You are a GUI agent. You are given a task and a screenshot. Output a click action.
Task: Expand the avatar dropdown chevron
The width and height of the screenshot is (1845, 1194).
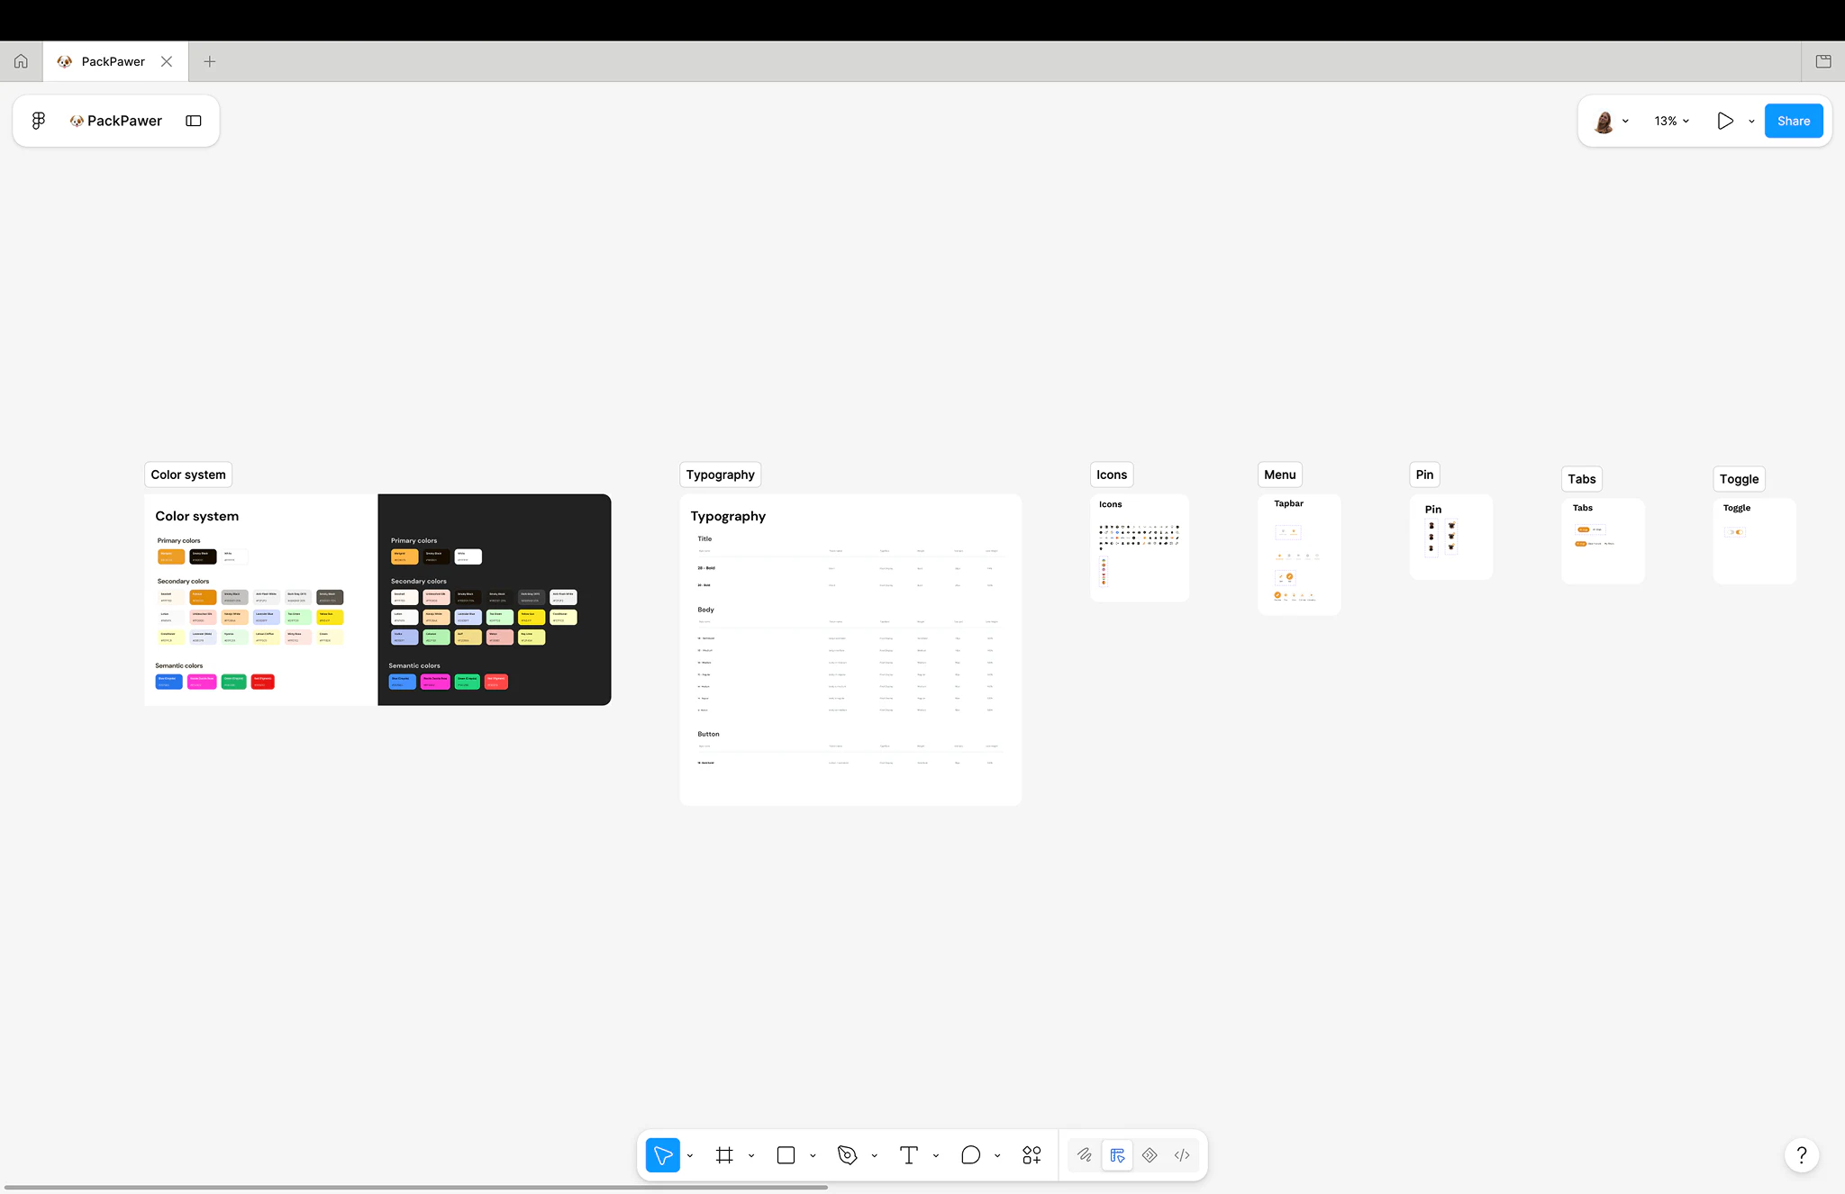[x=1625, y=122]
